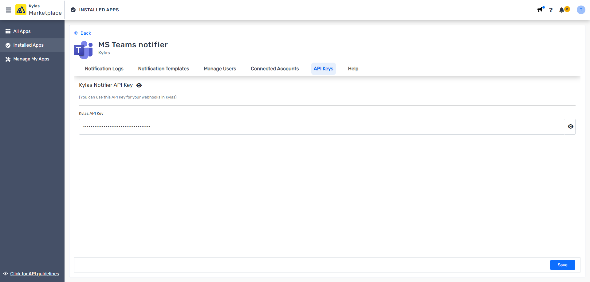Go to All Apps in sidebar

pyautogui.click(x=32, y=31)
